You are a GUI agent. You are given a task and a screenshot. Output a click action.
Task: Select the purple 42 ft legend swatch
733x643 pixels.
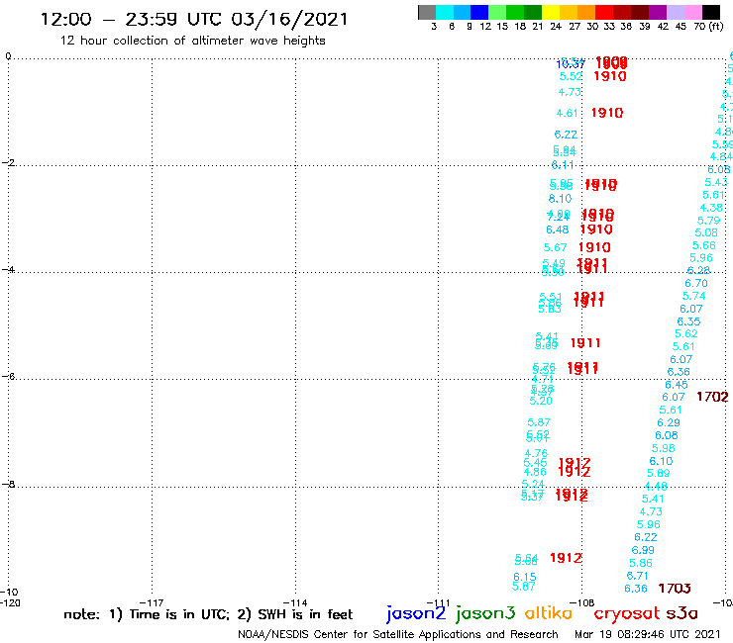click(658, 12)
